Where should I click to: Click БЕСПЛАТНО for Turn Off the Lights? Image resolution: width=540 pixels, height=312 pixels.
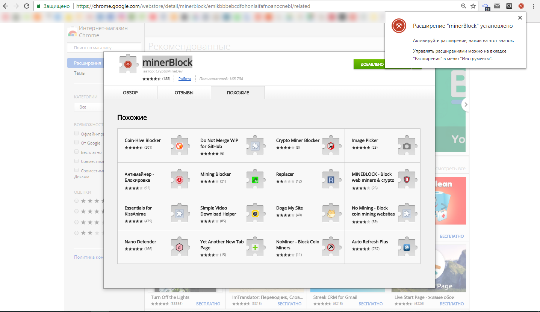tap(208, 304)
